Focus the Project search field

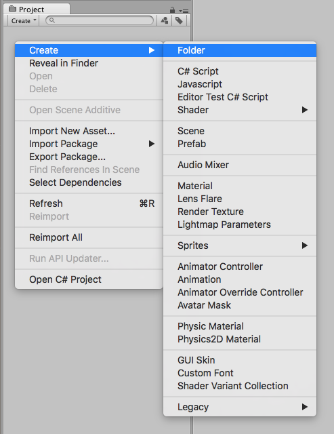(100, 20)
